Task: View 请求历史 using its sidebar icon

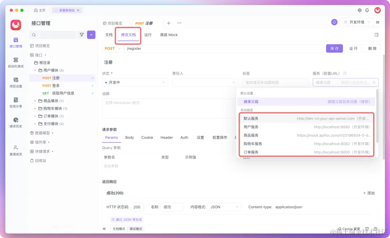Action: click(15, 123)
